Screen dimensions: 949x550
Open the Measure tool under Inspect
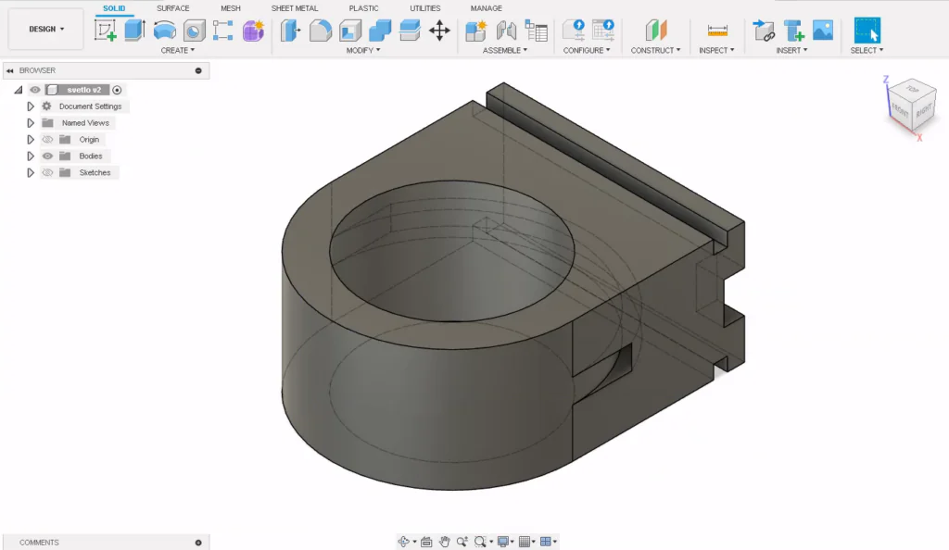pyautogui.click(x=716, y=31)
